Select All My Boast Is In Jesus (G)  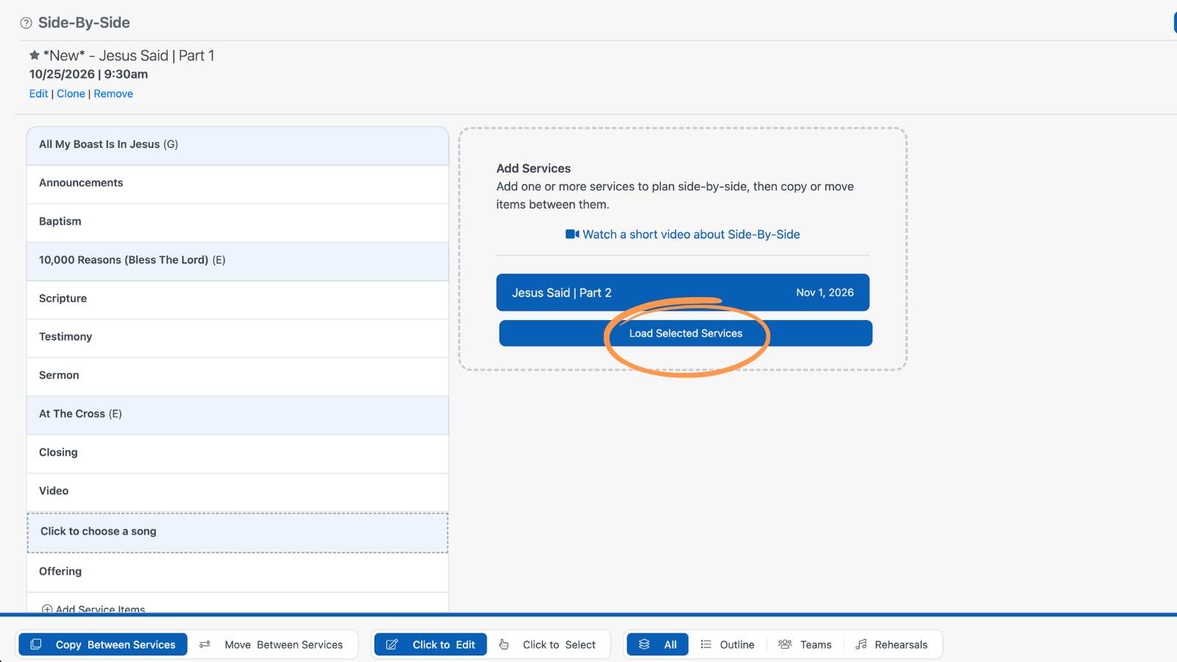(238, 145)
